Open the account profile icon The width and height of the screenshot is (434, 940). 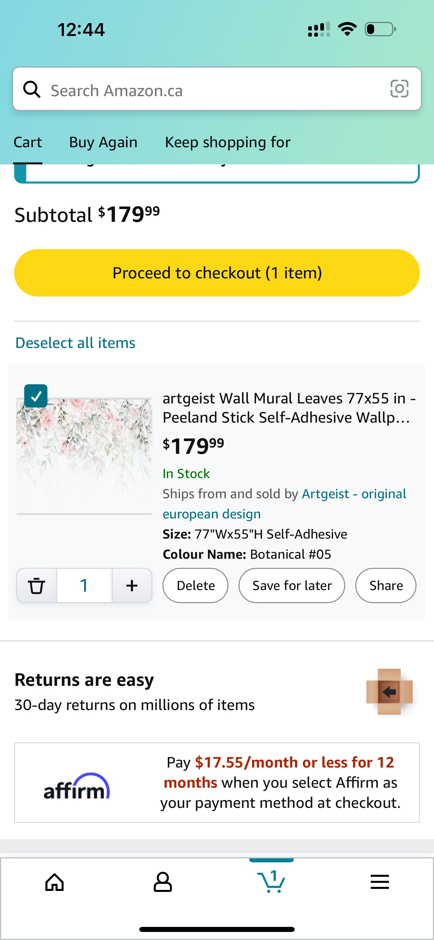pos(162,883)
